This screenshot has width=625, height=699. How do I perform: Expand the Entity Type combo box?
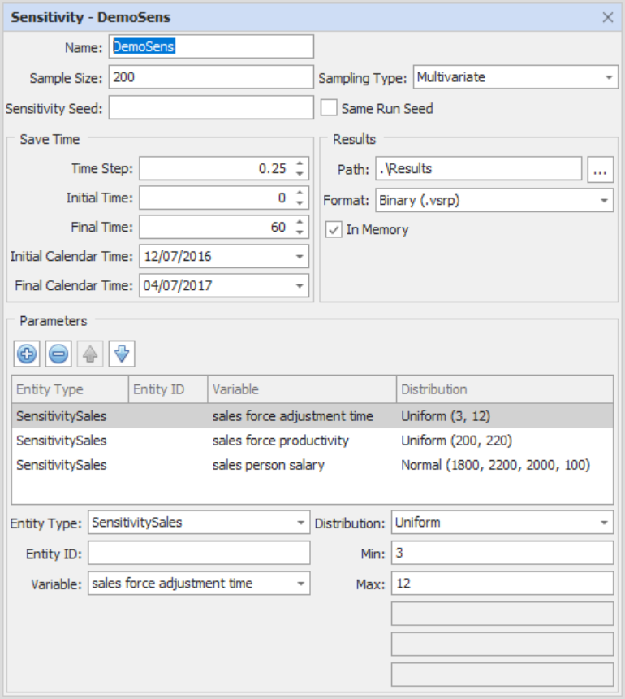tap(301, 523)
